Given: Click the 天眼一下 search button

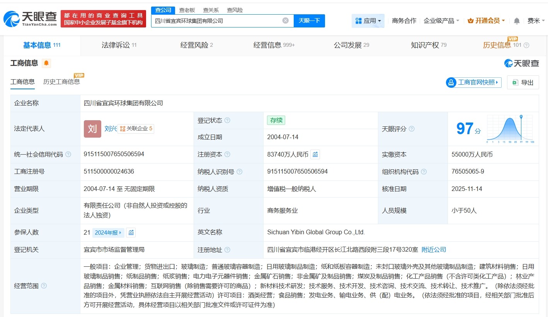Looking at the screenshot, I should click(x=309, y=20).
